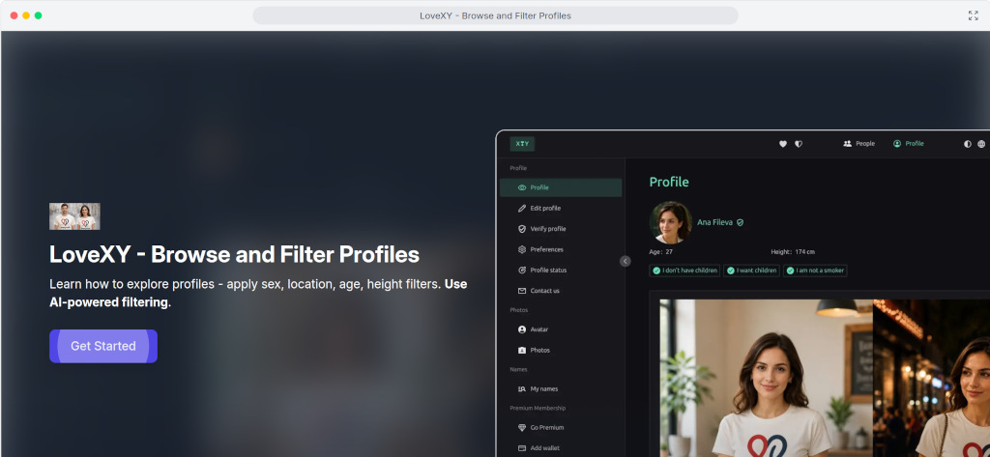This screenshot has width=990, height=457.
Task: Toggle dark/light theme contrast icon
Action: point(967,144)
